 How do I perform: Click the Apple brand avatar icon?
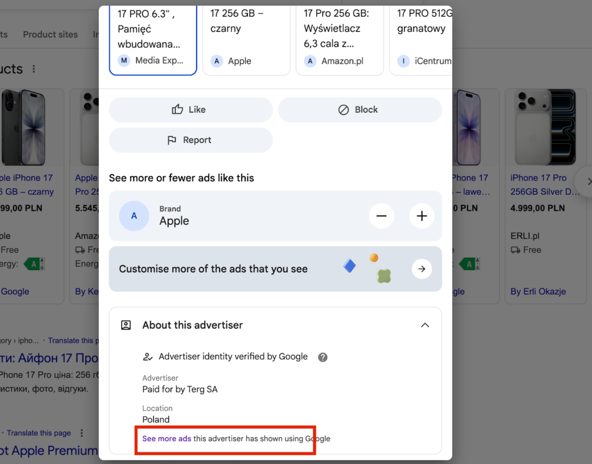[x=134, y=216]
